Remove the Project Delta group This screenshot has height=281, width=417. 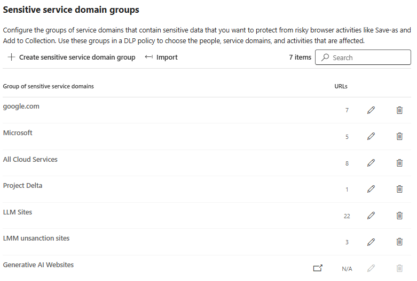(x=399, y=189)
